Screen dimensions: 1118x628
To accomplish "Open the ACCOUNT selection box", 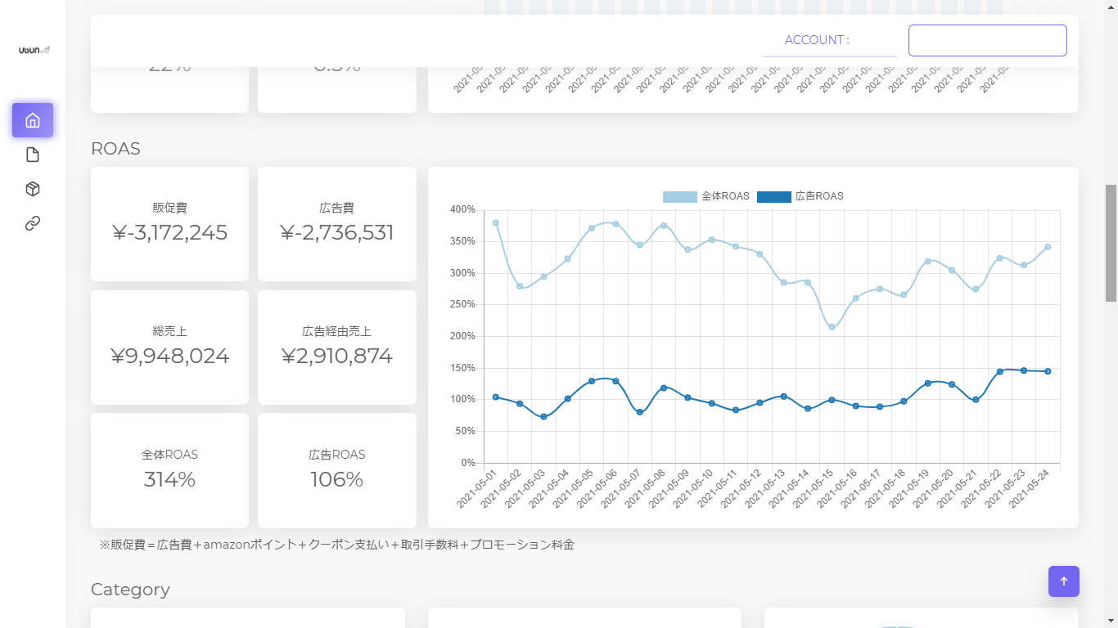I will (x=988, y=40).
